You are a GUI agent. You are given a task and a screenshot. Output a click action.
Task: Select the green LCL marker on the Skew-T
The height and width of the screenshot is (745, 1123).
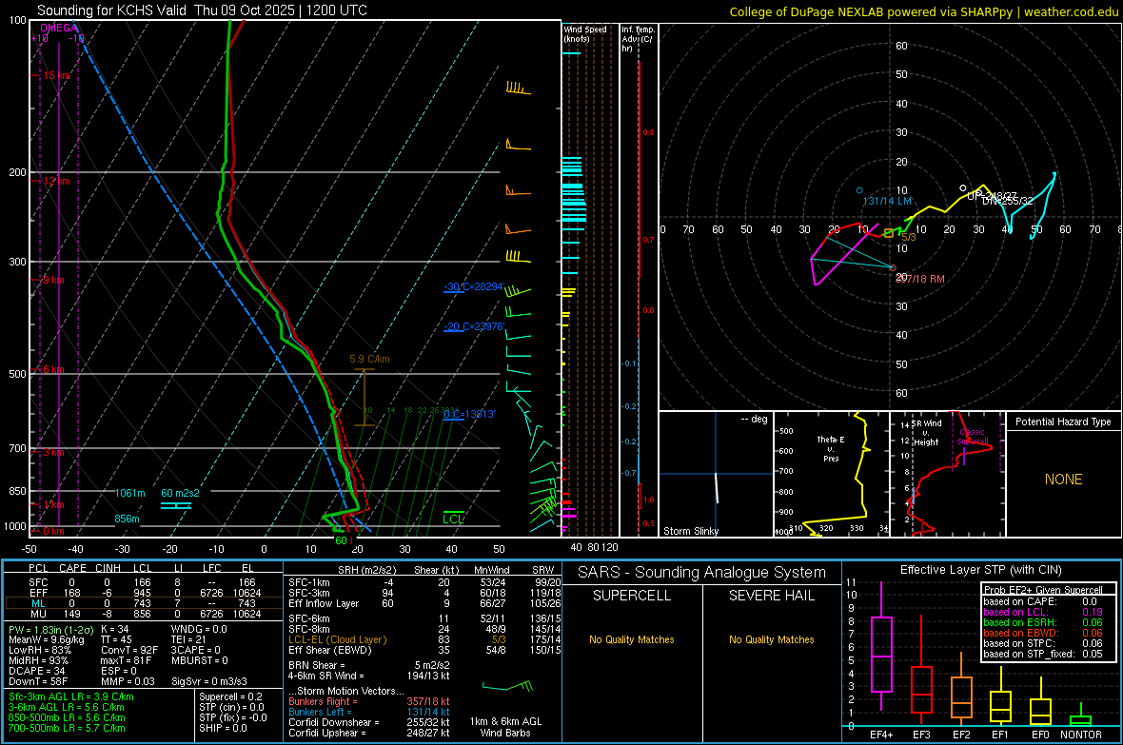click(x=454, y=519)
